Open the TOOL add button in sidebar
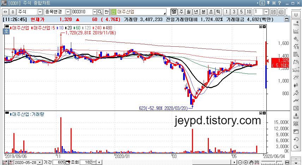Image resolution: width=302 pixels, height=165 pixels. pos(296,24)
